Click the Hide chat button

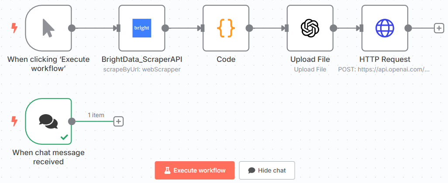pyautogui.click(x=267, y=170)
